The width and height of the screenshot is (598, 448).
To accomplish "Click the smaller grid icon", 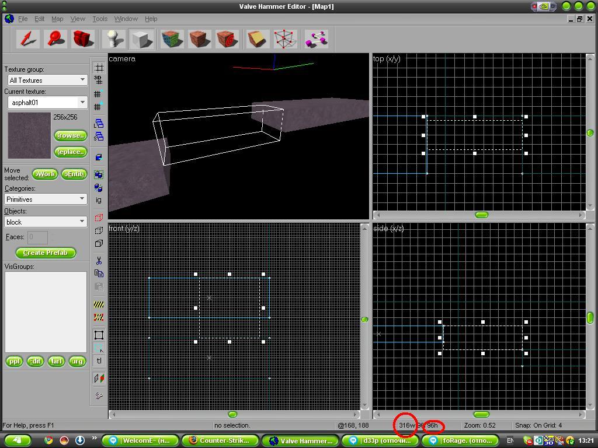I will (x=98, y=94).
